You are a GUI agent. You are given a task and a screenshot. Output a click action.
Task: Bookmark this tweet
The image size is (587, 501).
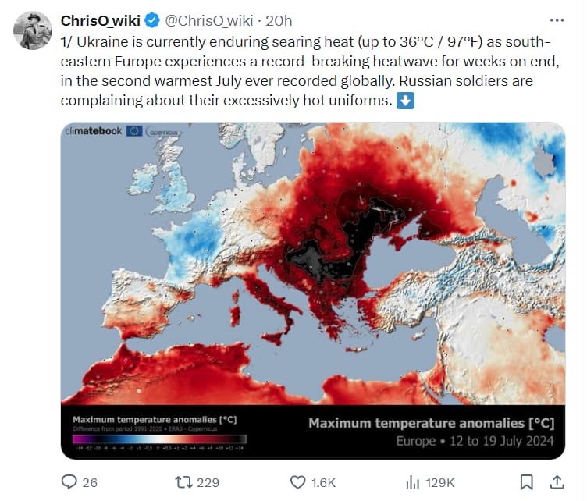(x=527, y=481)
